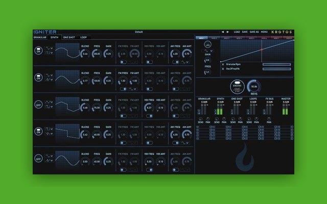Turn on oscillator 5 OFF button
This screenshot has height=204, width=327.
click(x=38, y=158)
